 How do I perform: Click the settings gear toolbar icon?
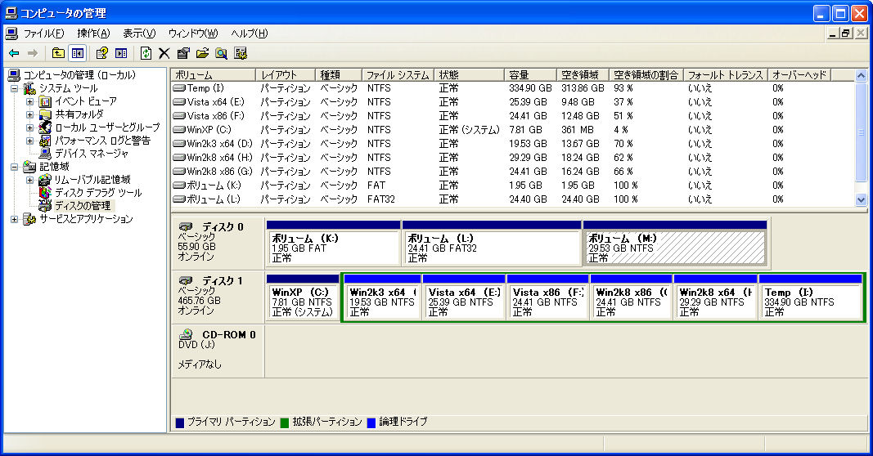pyautogui.click(x=241, y=53)
